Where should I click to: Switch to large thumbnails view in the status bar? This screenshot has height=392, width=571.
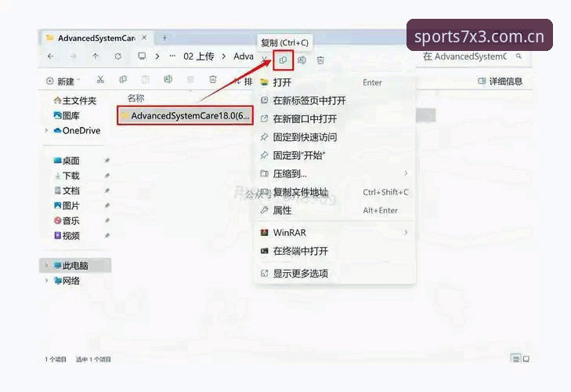[526, 359]
